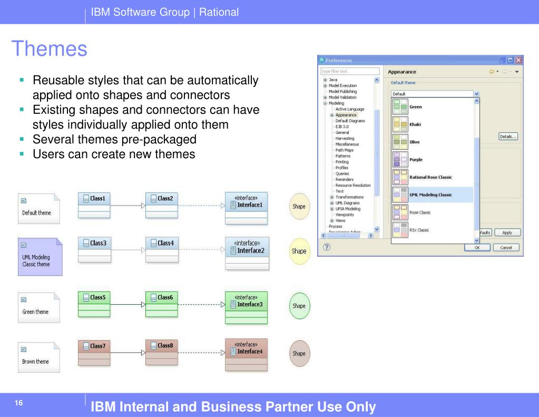Click the tree scrollbar down arrow

click(377, 229)
